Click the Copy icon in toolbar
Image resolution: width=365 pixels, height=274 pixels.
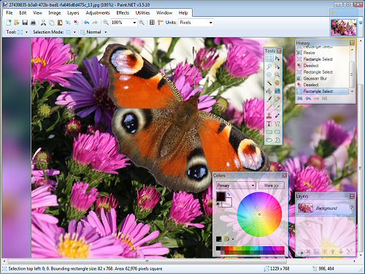tap(52, 23)
